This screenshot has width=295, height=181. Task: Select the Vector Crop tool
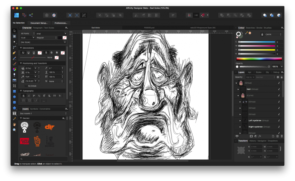coord(14,86)
